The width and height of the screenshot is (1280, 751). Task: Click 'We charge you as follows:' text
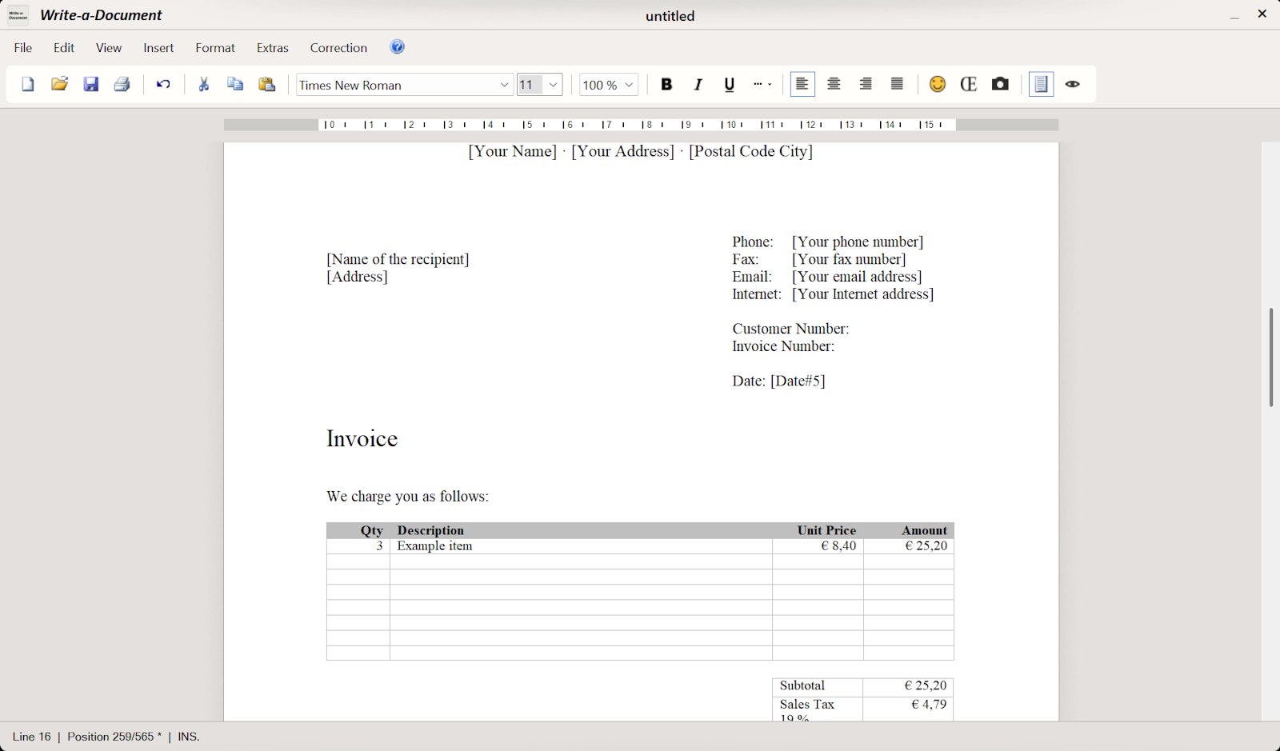[x=407, y=497]
